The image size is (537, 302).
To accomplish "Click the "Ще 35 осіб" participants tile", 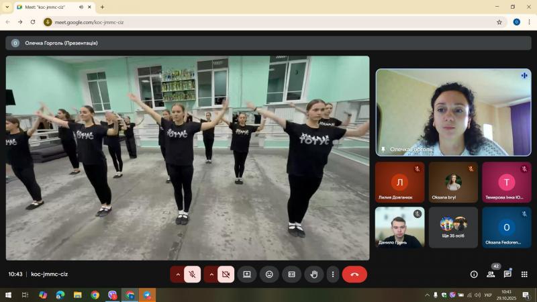I will 453,227.
